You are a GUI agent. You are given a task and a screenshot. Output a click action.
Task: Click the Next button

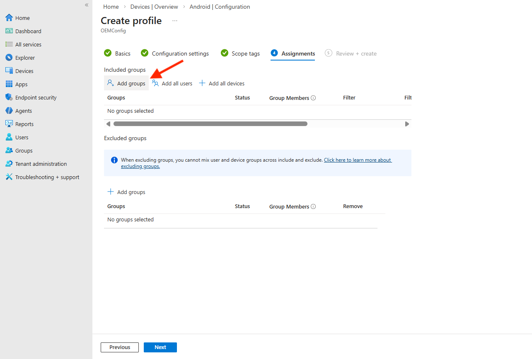160,347
